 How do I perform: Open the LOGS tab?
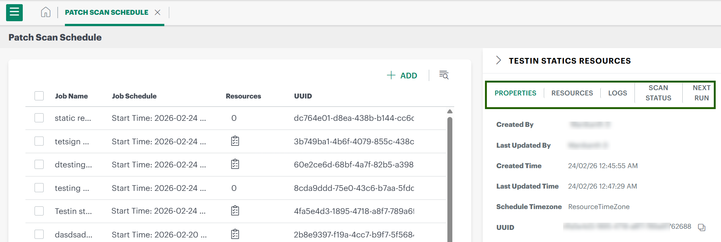point(617,93)
